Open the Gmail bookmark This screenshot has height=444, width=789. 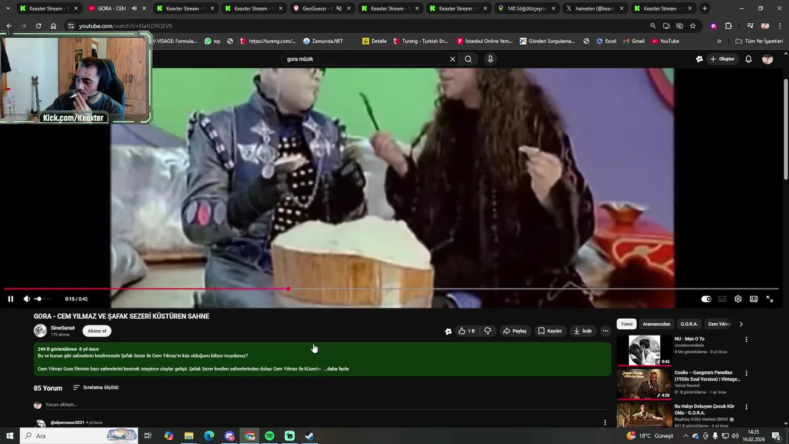click(633, 41)
